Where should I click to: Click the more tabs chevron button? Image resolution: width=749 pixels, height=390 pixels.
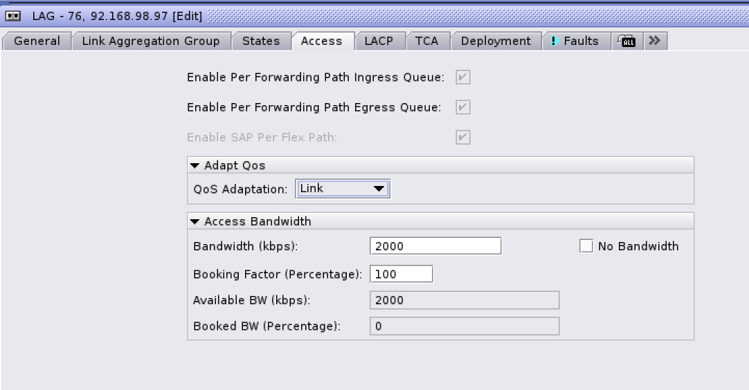(654, 41)
